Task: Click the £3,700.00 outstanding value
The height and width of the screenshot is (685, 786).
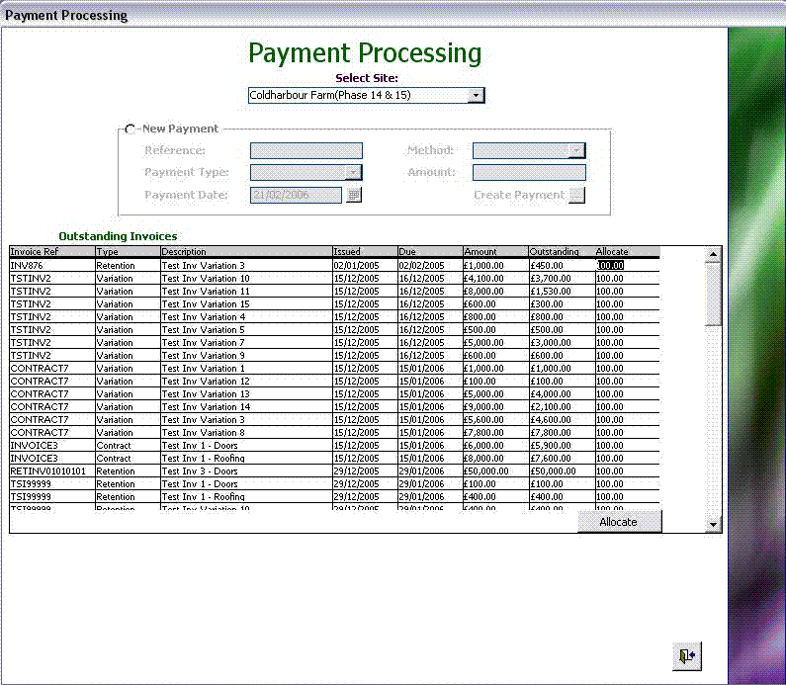Action: coord(551,279)
